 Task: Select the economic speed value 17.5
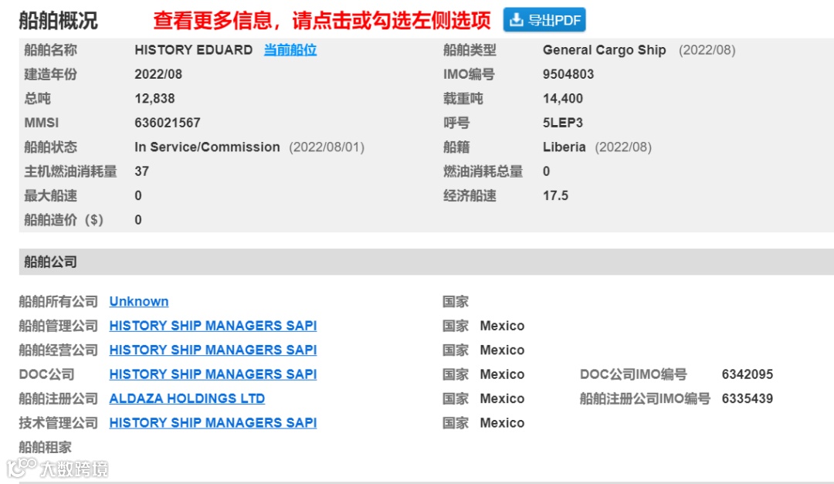(x=555, y=196)
